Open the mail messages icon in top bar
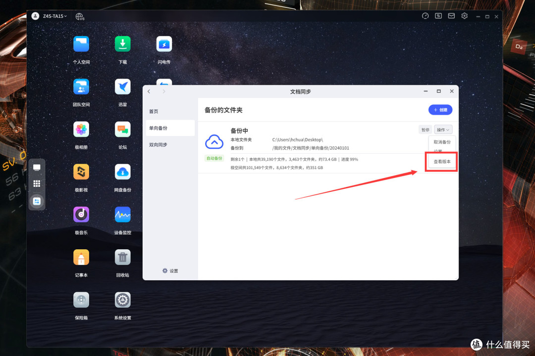The image size is (535, 356). (451, 16)
